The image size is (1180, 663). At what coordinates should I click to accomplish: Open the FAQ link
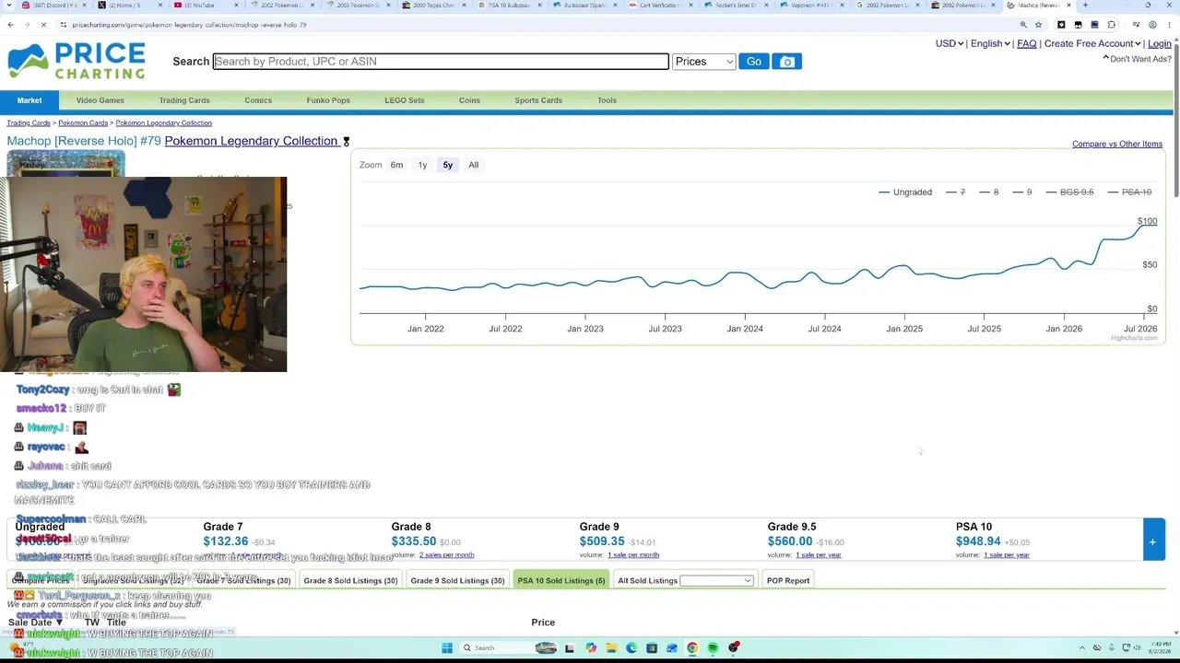[x=1027, y=43]
